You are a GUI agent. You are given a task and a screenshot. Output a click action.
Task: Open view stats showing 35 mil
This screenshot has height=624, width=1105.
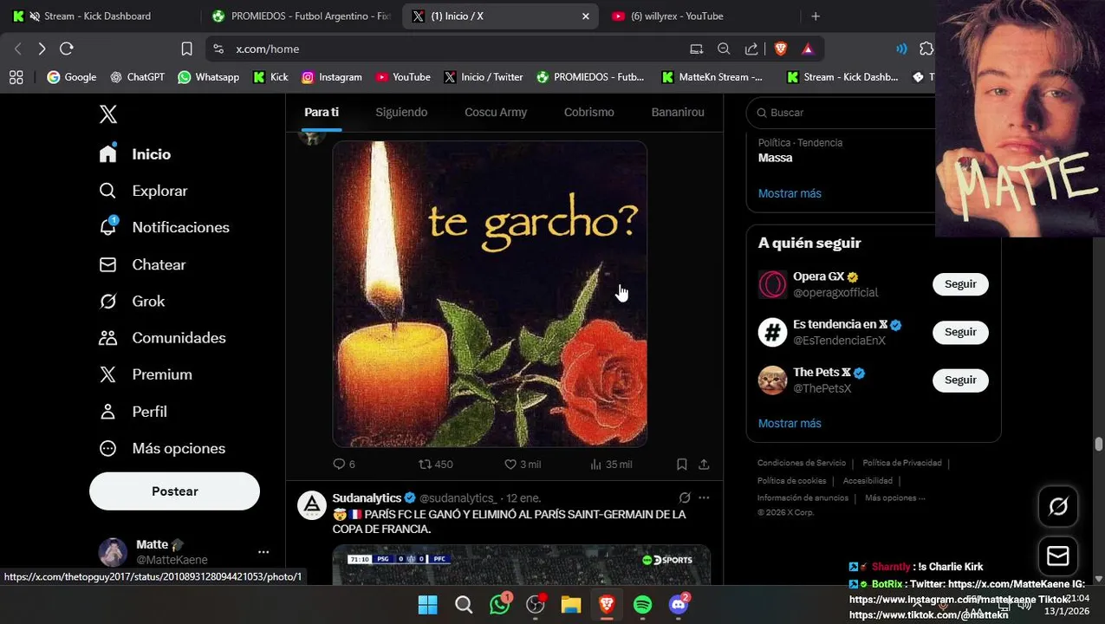[611, 465]
